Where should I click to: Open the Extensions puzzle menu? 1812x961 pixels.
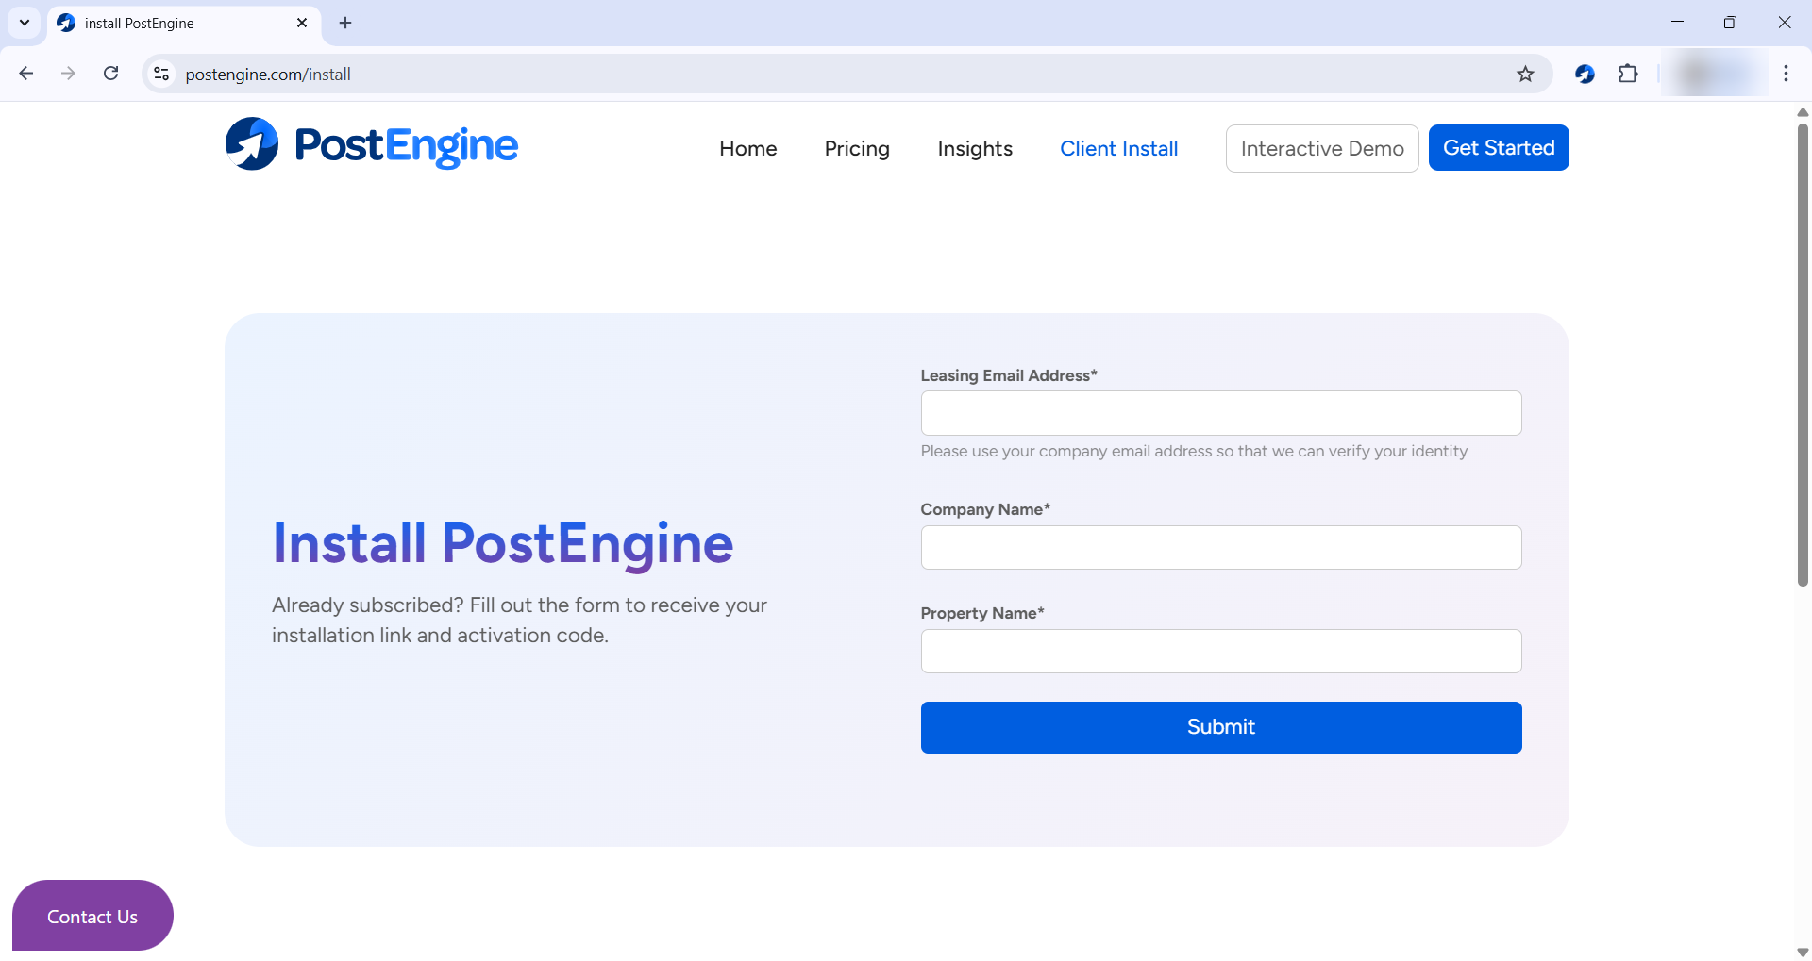pos(1628,74)
